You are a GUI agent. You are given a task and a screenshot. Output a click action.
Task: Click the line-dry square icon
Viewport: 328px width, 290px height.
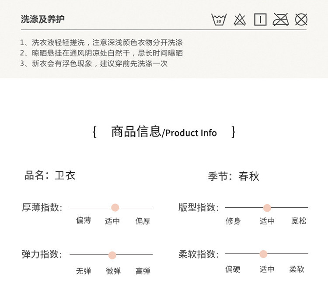[x=260, y=19]
